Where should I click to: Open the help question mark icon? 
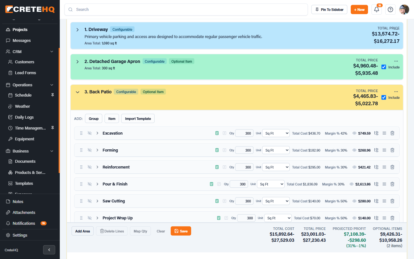click(x=390, y=10)
